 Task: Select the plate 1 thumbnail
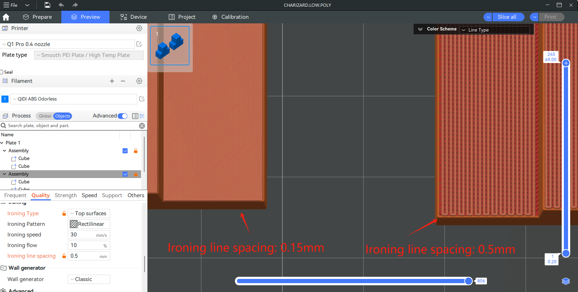[170, 46]
